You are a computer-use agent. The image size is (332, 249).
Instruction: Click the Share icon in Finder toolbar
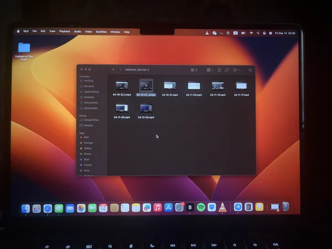219,70
